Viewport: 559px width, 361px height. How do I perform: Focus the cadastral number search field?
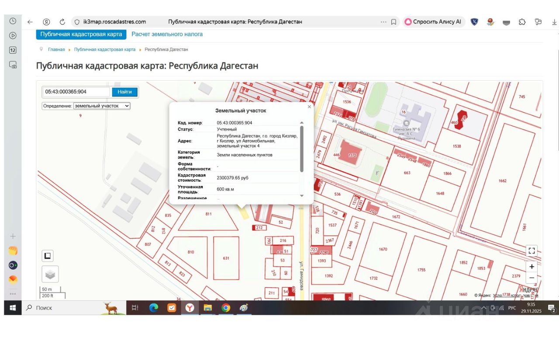click(76, 92)
